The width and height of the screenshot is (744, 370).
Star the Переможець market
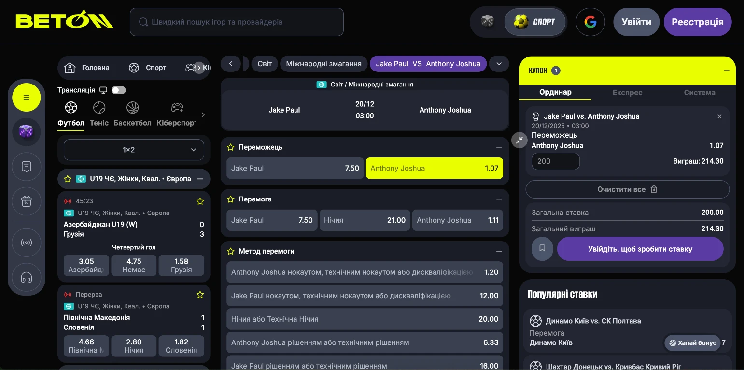point(231,147)
